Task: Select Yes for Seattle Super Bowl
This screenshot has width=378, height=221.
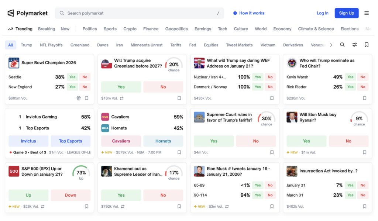Action: click(x=72, y=77)
